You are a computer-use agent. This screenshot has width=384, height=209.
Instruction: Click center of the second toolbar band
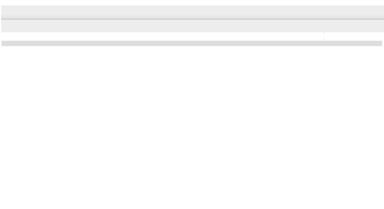coord(192,26)
